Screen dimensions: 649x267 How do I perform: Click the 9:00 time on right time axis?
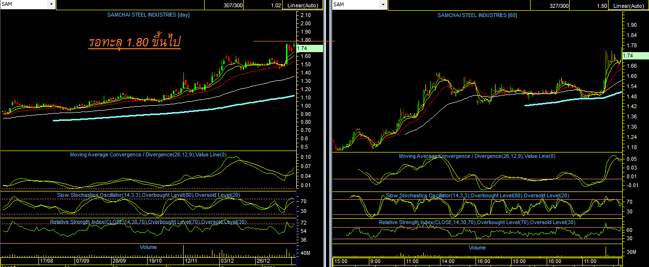coord(376,262)
